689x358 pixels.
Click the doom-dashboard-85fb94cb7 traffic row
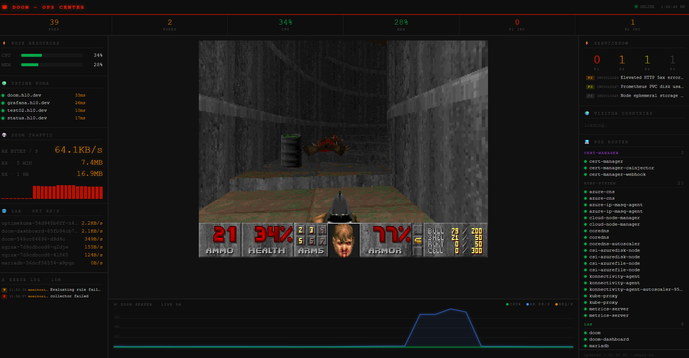52,231
